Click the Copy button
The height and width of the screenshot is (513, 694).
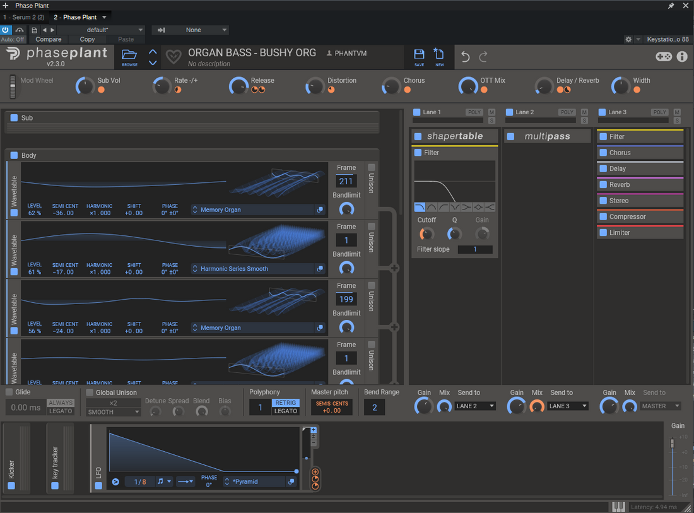(87, 39)
